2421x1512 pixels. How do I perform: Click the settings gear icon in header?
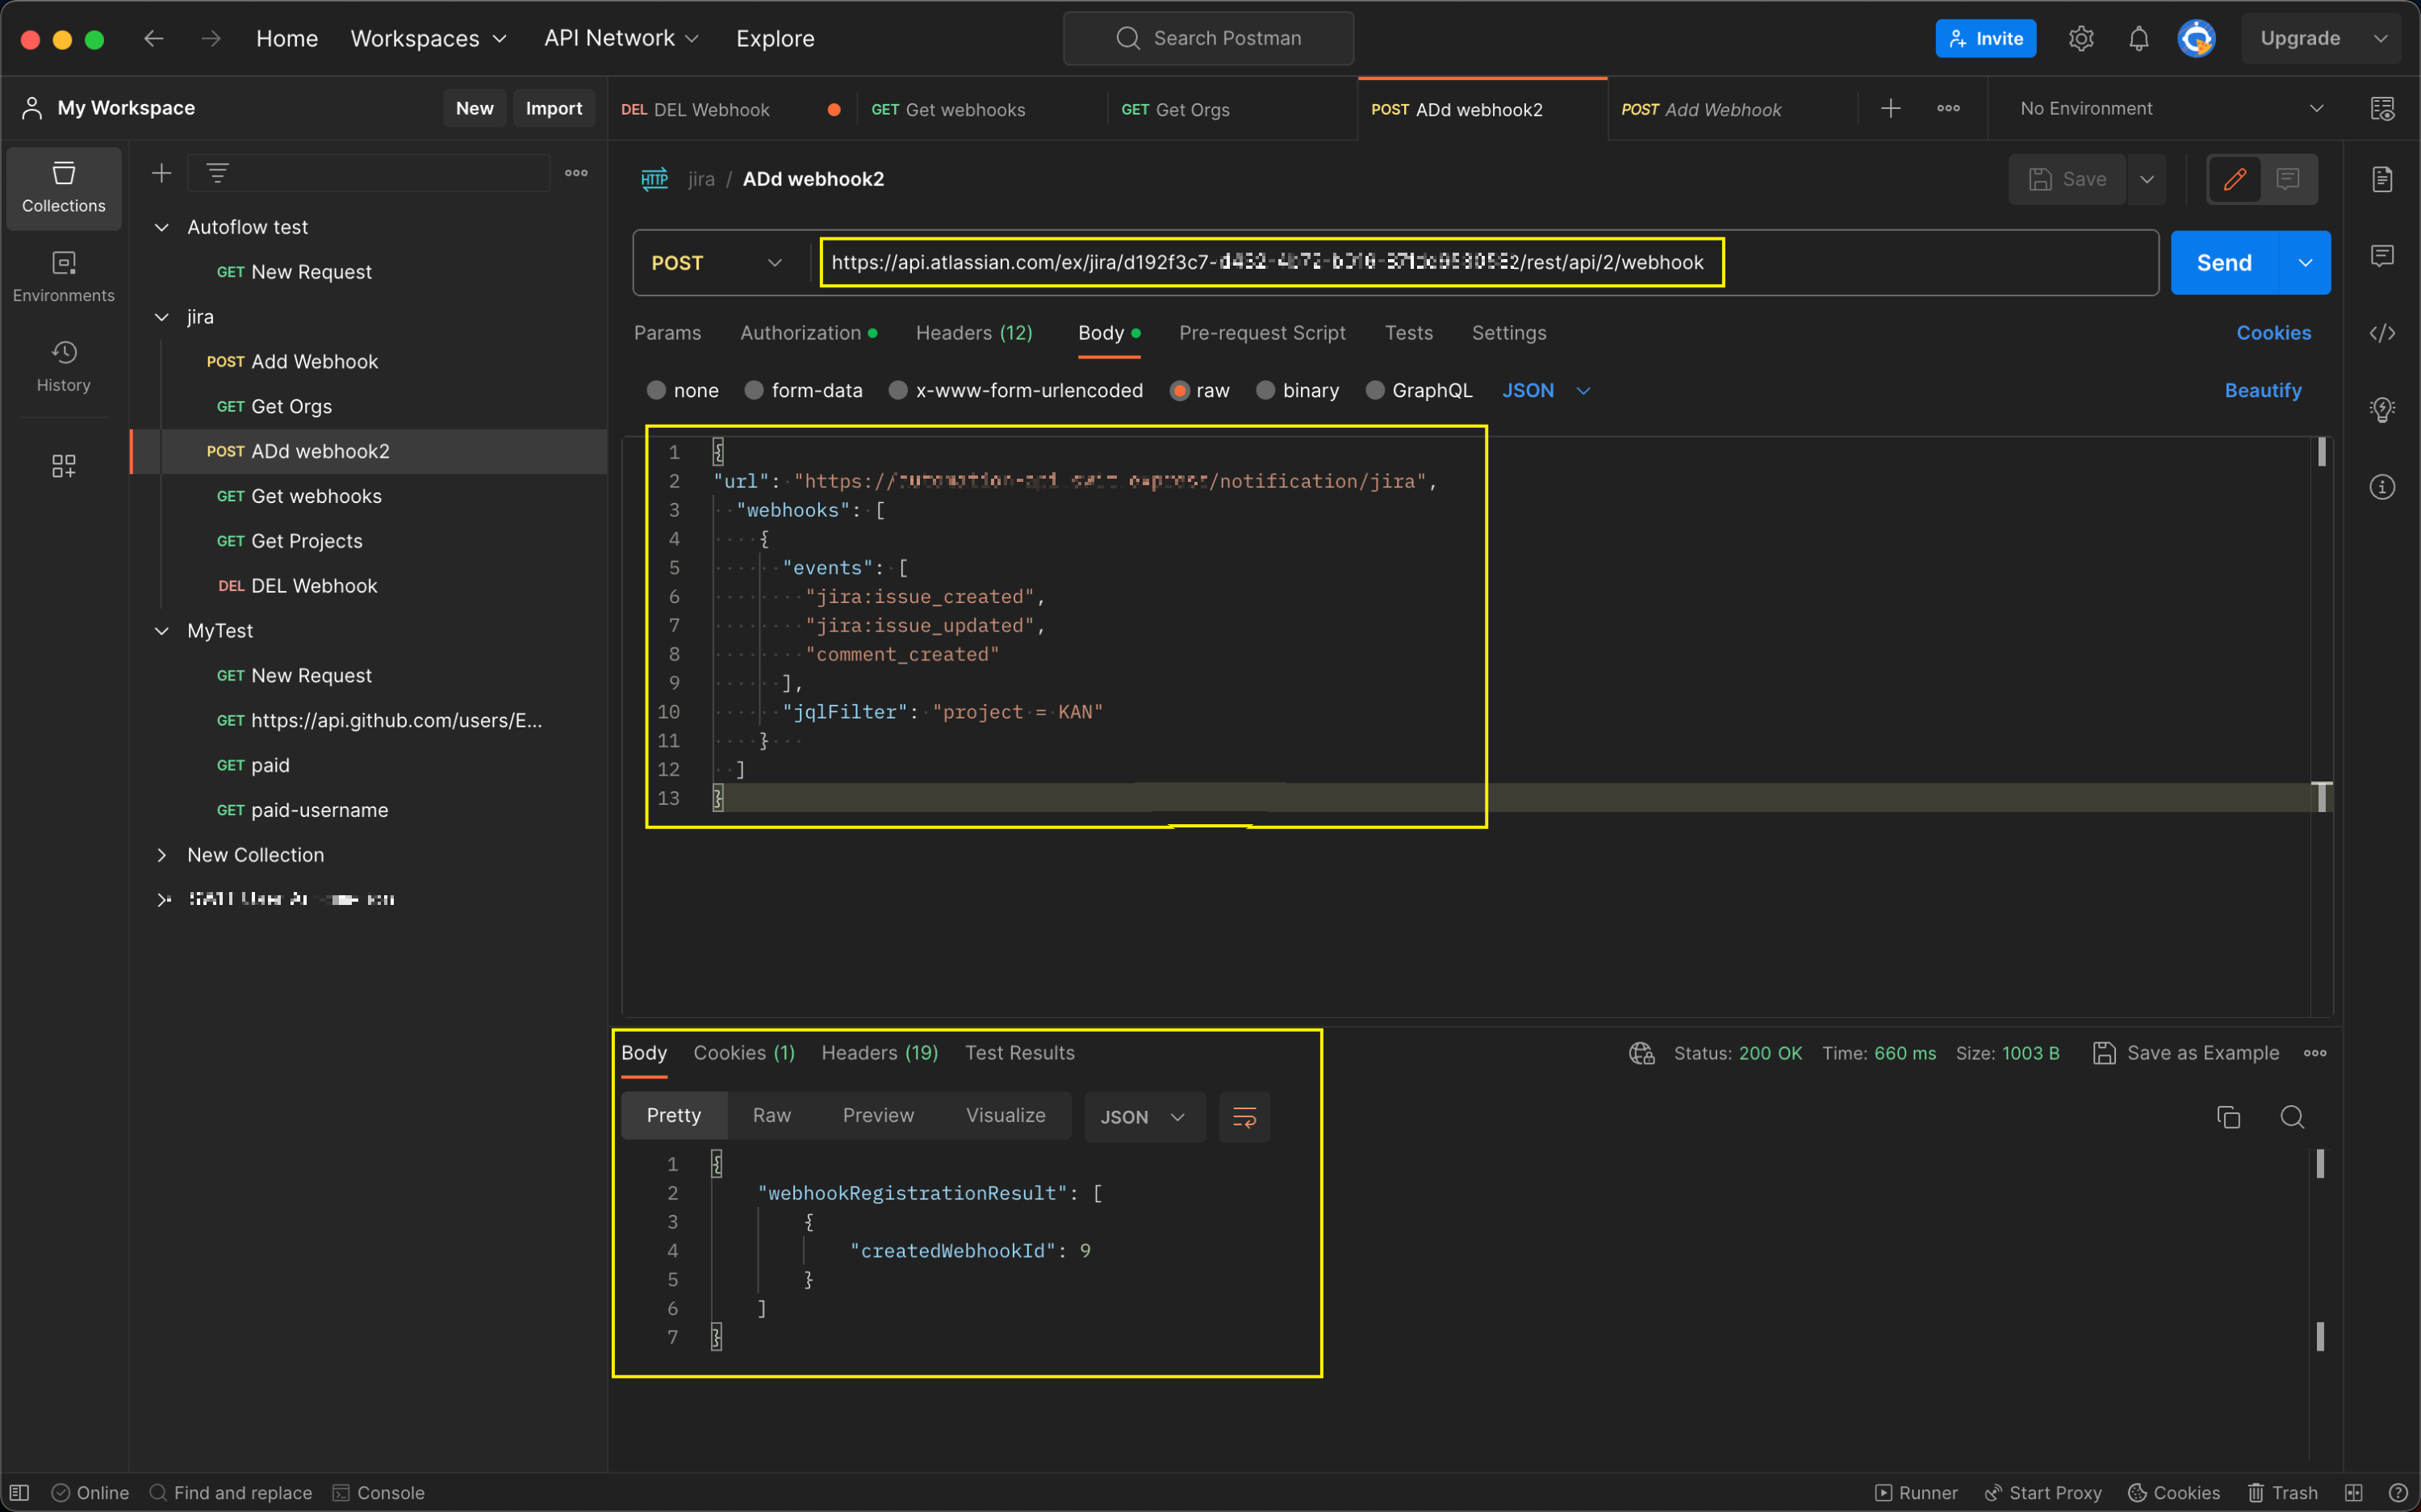pyautogui.click(x=2081, y=39)
